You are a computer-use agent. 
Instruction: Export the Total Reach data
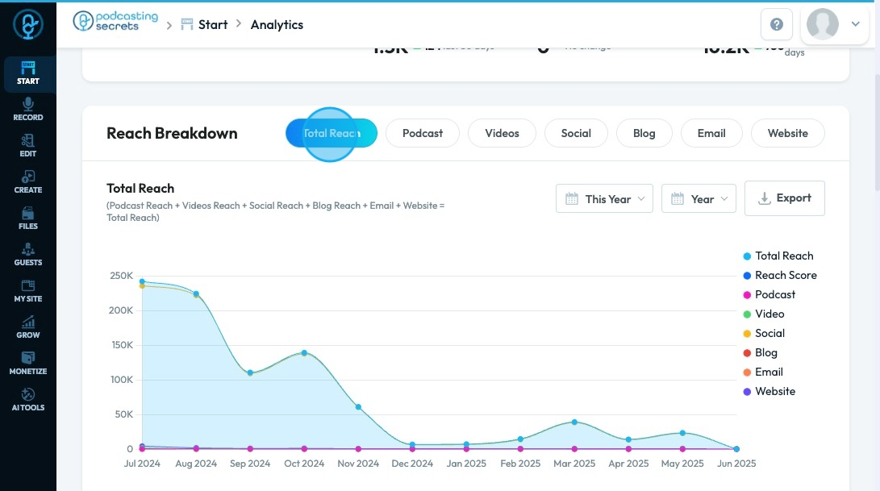[x=785, y=198]
